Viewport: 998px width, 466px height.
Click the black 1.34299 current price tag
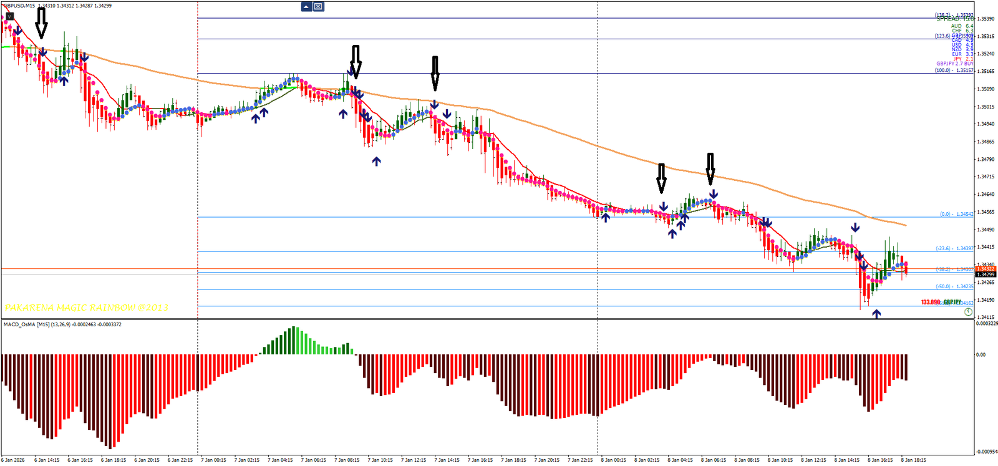(986, 274)
